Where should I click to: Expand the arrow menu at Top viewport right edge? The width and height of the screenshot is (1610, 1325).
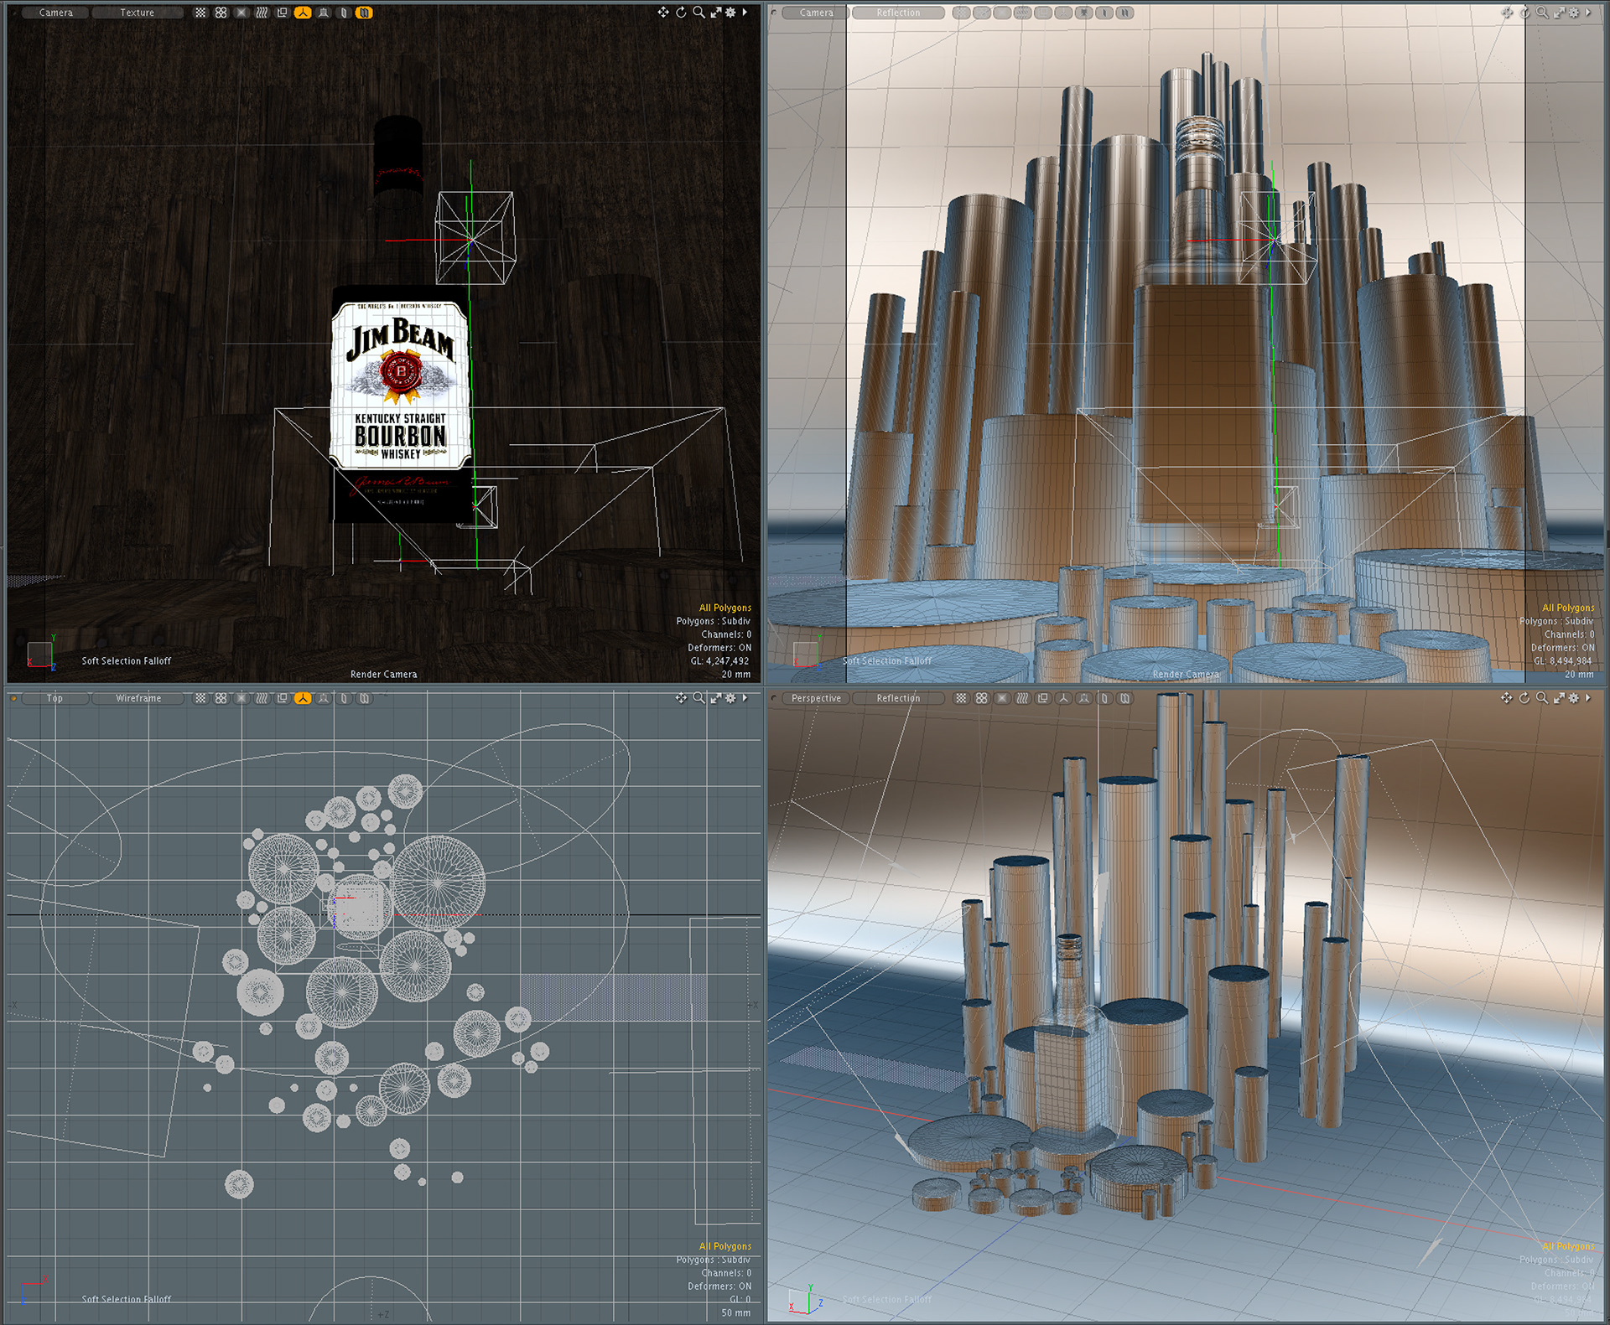coord(745,698)
